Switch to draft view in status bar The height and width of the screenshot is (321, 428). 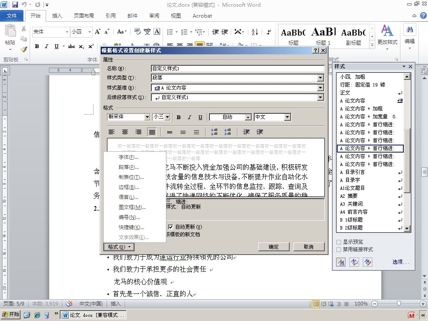click(x=346, y=304)
